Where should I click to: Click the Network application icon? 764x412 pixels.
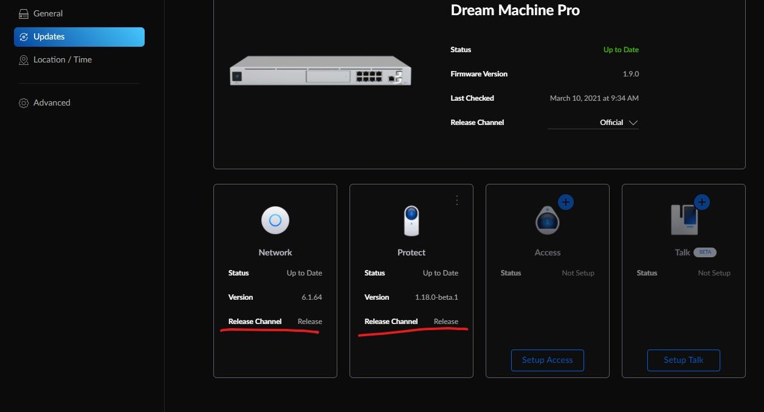click(x=275, y=220)
